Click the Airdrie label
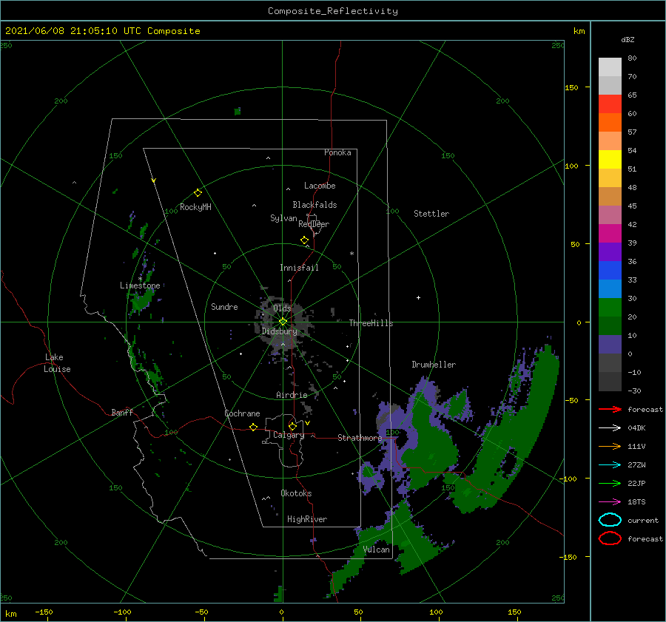The width and height of the screenshot is (666, 622). tap(292, 395)
